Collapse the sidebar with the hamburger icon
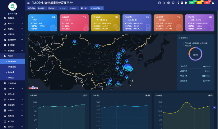The width and height of the screenshot is (218, 129). [x=29, y=3]
